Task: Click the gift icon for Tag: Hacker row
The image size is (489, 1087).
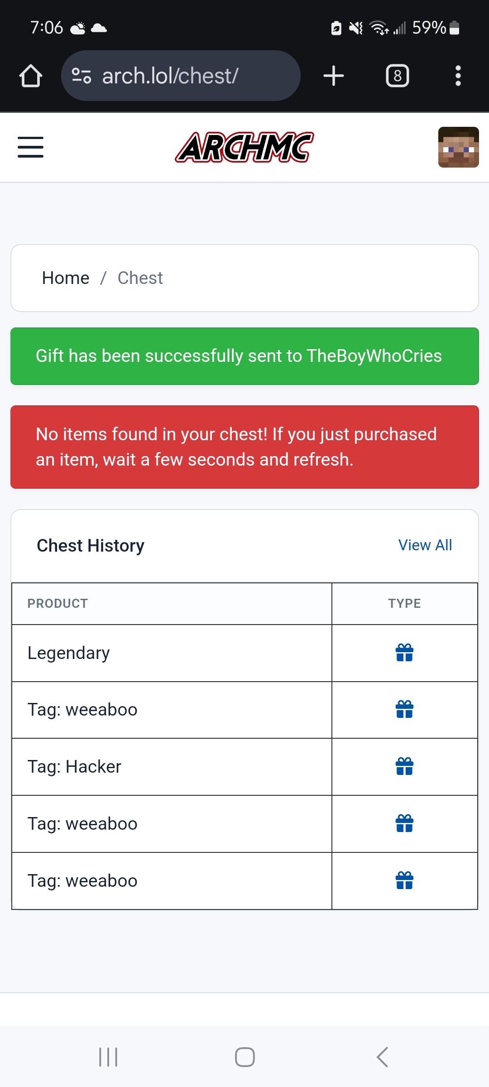Action: pyautogui.click(x=404, y=766)
